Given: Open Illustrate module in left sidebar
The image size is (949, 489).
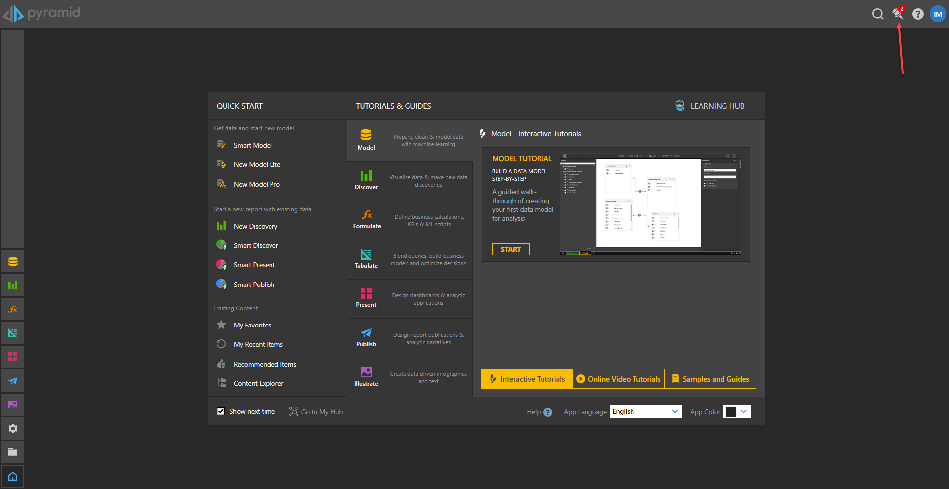Looking at the screenshot, I should [13, 405].
